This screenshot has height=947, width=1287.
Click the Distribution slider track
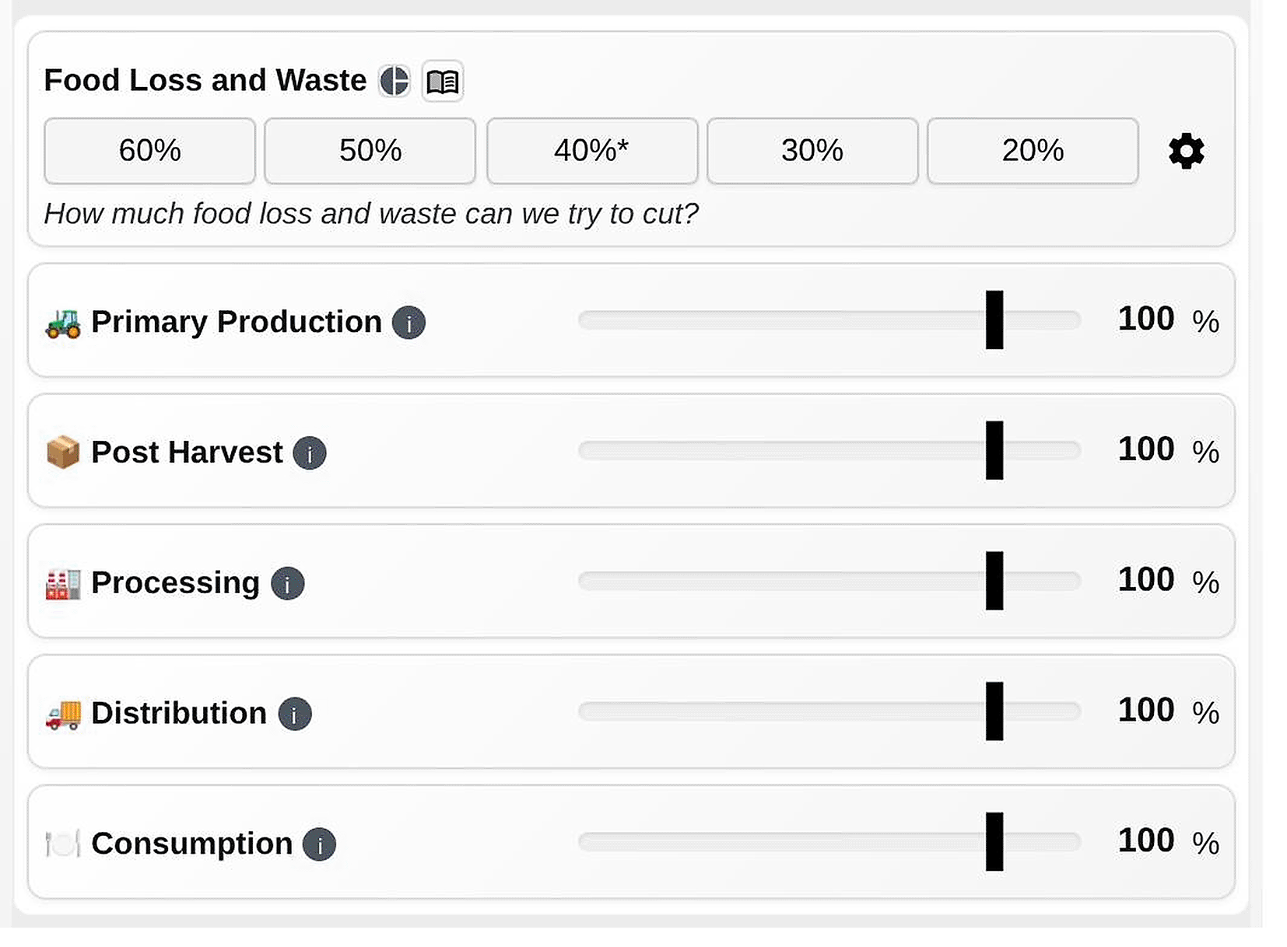point(829,711)
